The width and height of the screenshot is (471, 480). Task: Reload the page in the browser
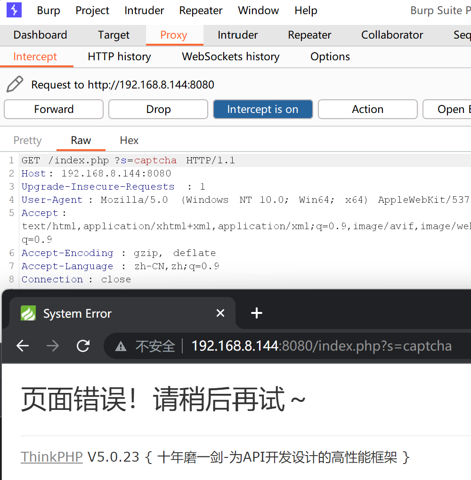point(83,346)
